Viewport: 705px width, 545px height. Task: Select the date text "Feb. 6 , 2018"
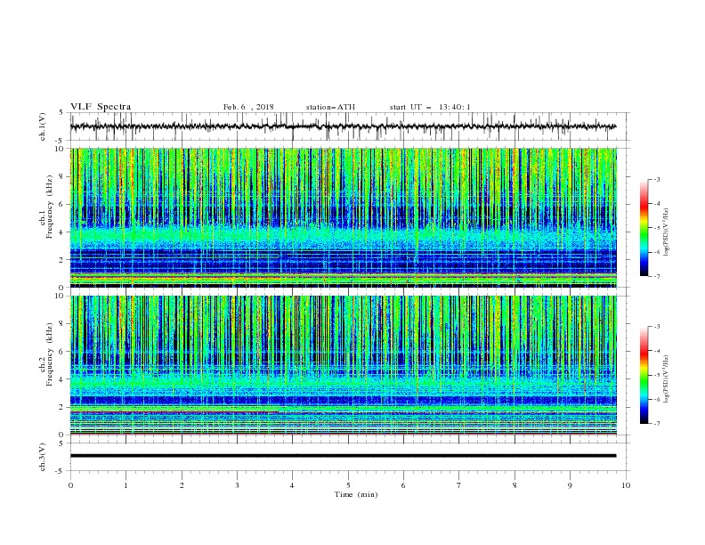click(x=248, y=107)
